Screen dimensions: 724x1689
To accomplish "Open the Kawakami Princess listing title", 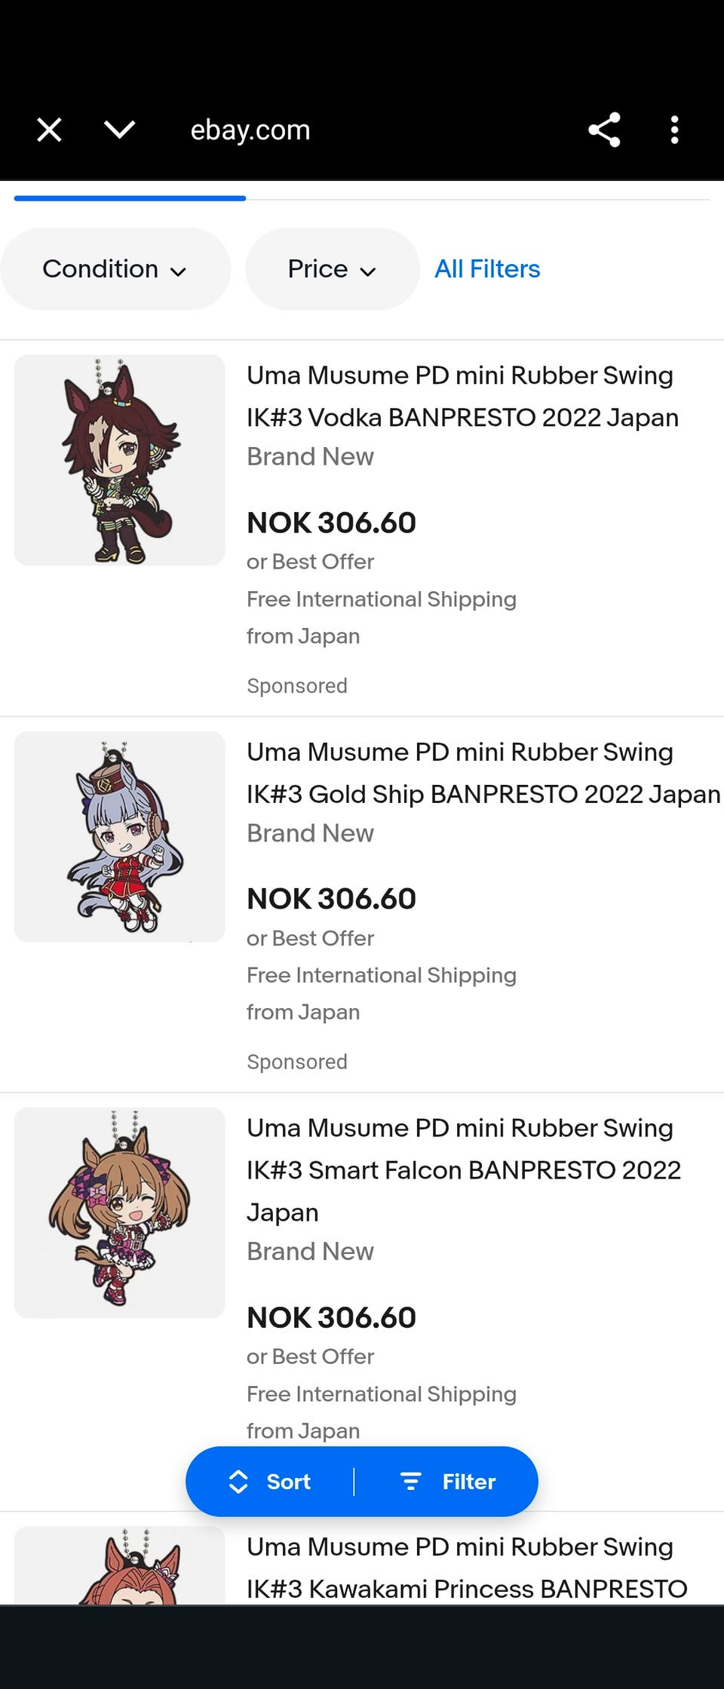I will point(466,1568).
